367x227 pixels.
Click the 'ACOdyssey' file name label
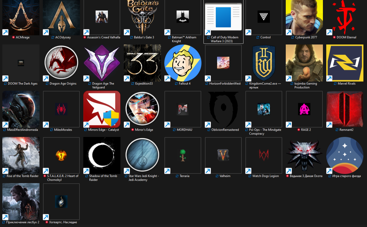(x=63, y=37)
